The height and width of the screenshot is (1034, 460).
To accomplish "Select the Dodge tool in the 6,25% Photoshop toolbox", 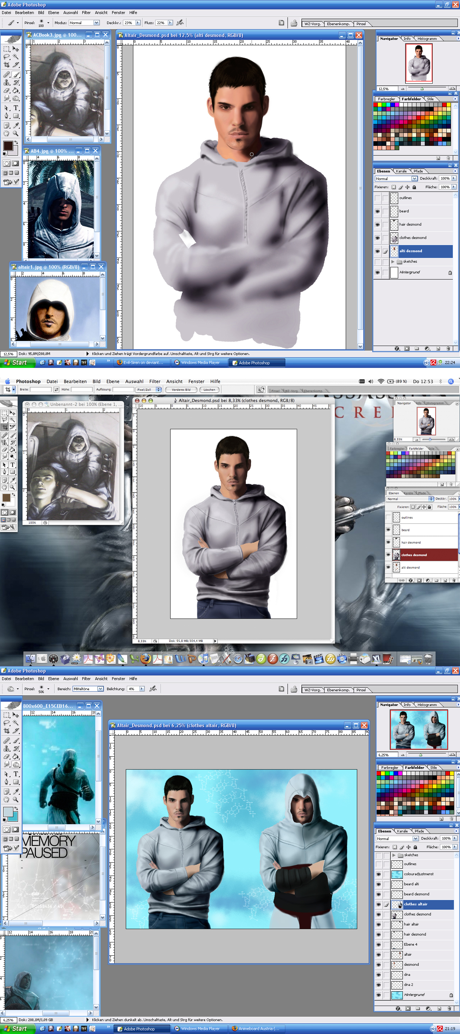I will pyautogui.click(x=16, y=764).
